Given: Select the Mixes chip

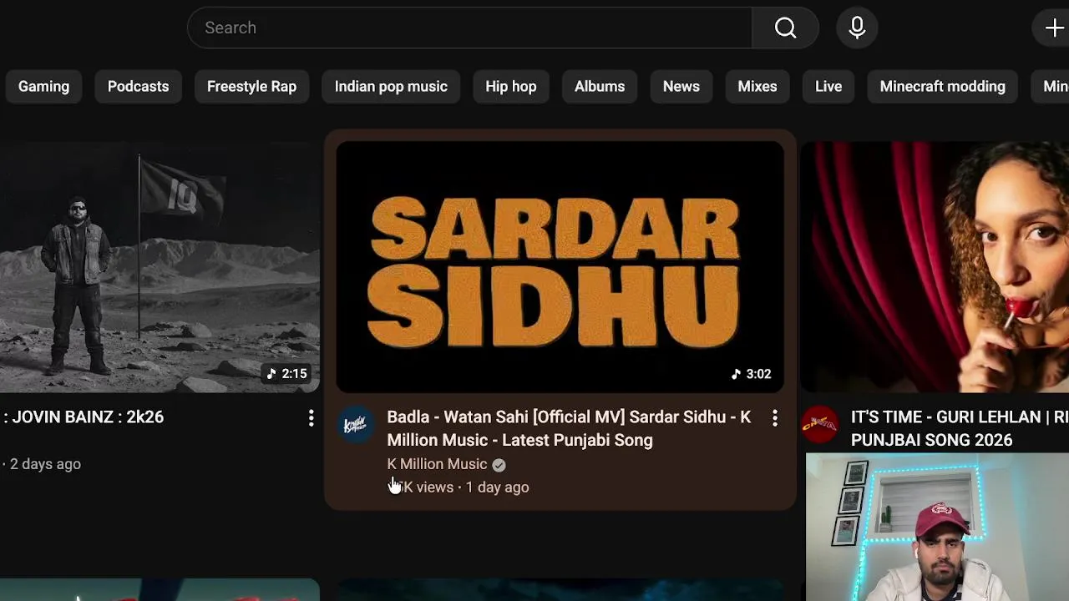Looking at the screenshot, I should (x=757, y=87).
